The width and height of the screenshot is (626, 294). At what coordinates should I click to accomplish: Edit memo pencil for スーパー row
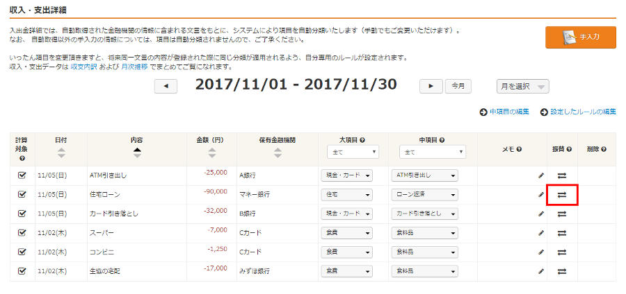pos(541,233)
